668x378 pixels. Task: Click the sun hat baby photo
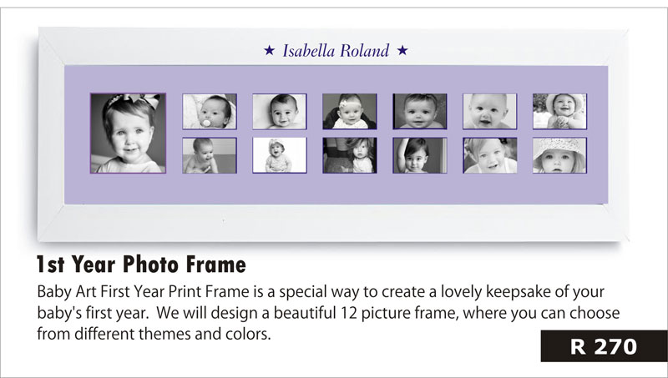(x=559, y=155)
